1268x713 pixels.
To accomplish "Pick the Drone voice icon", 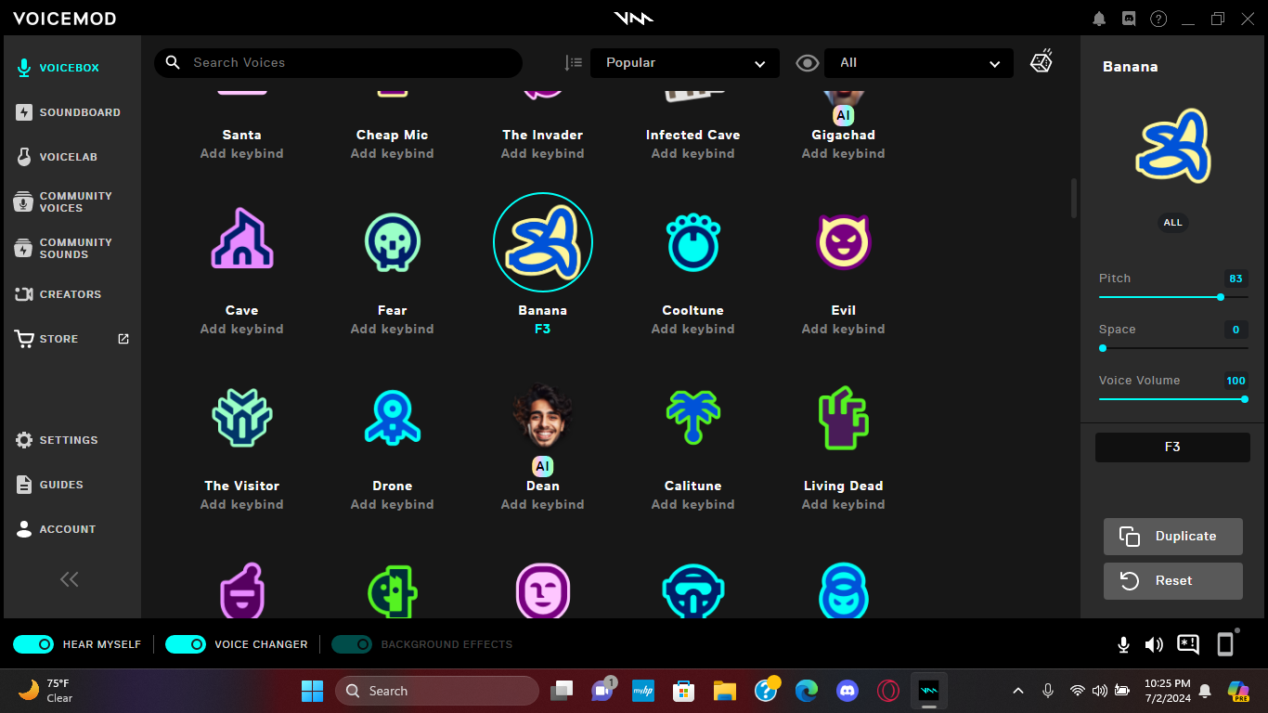I will coord(392,419).
